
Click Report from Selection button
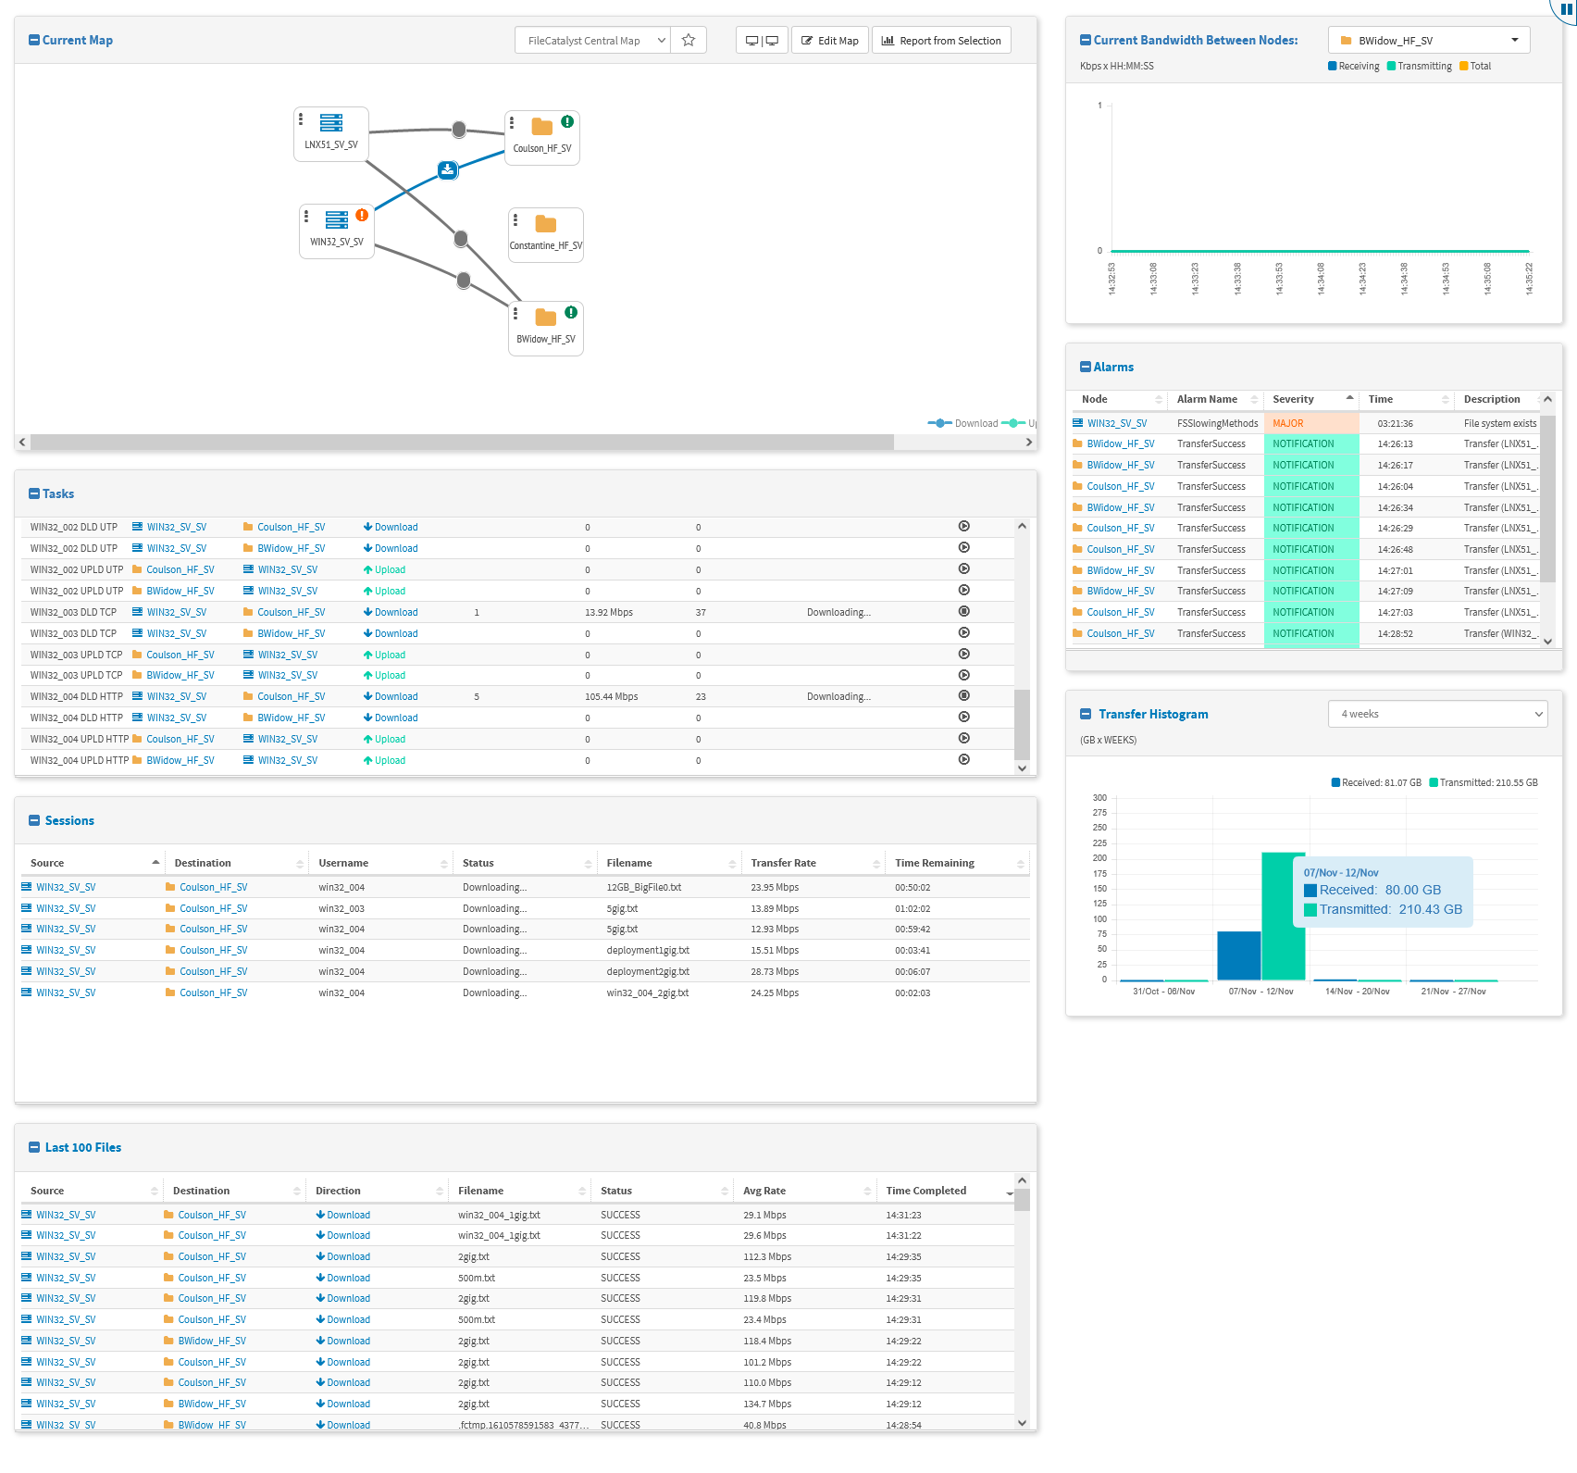(x=940, y=41)
